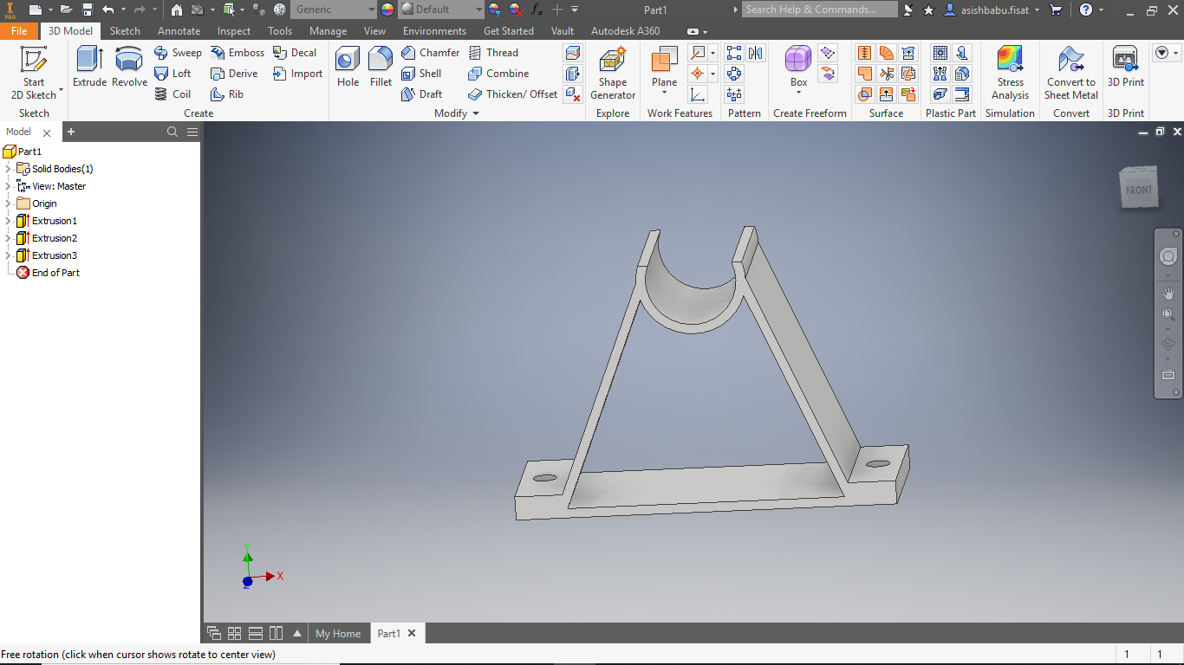Image resolution: width=1184 pixels, height=665 pixels.
Task: Open the navigation bar Pan tool
Action: click(x=1168, y=294)
